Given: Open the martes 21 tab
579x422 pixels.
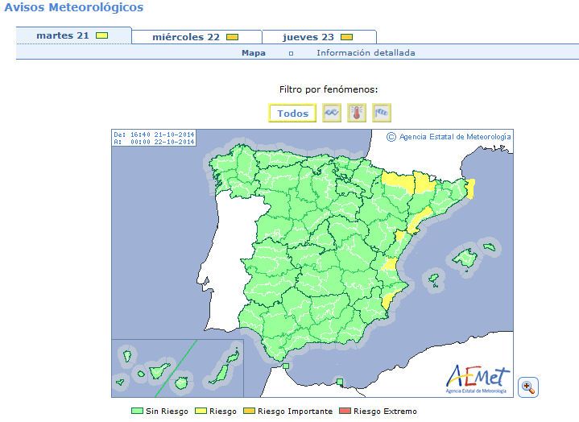Looking at the screenshot, I should tap(73, 35).
